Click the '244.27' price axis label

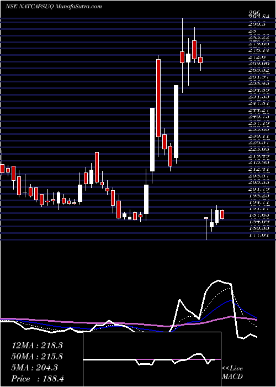260,110
